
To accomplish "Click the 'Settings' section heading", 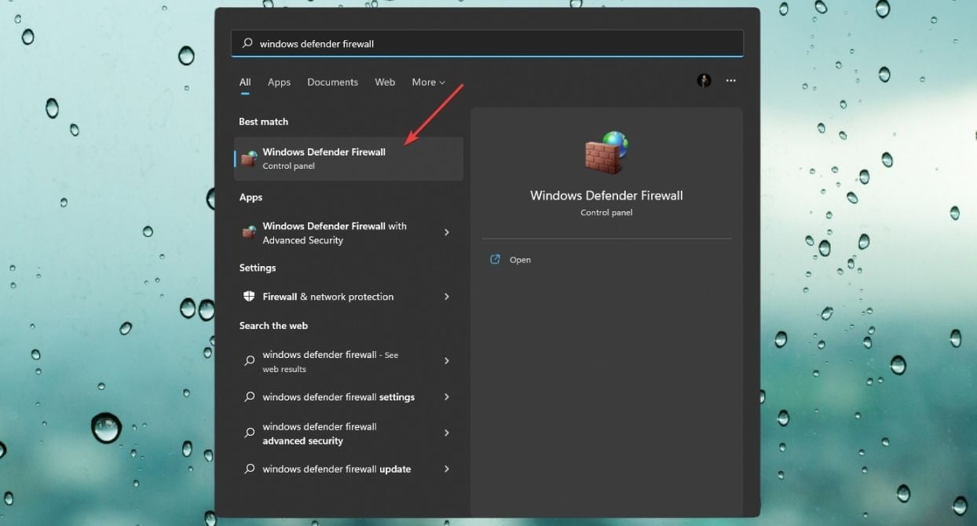I will click(258, 268).
